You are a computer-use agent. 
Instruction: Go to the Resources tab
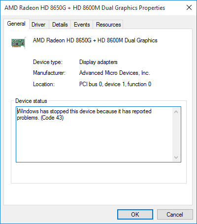coord(108,25)
